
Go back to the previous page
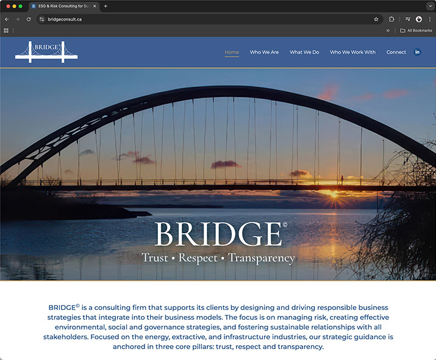[x=7, y=19]
